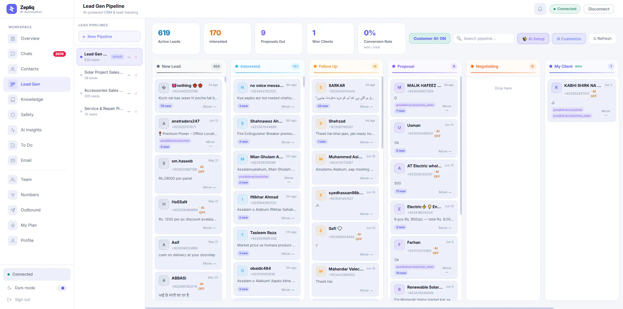This screenshot has height=309, width=623.
Task: Click the Zepliq logo icon
Action: (12, 9)
